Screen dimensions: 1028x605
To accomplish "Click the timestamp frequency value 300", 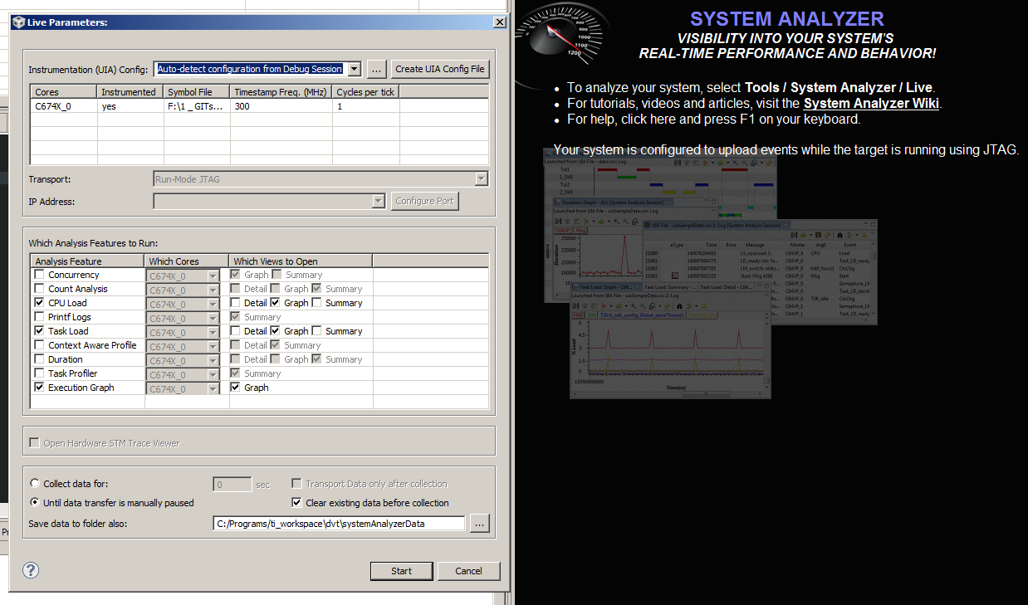I will [x=281, y=106].
